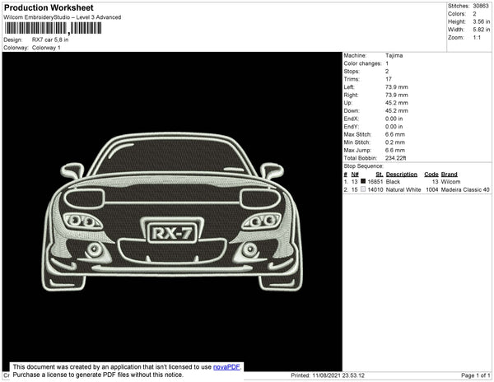
Task: Click the car's right side mirror
Action: tap(271, 170)
